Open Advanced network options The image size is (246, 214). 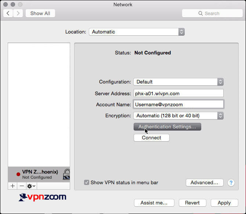coord(205,183)
